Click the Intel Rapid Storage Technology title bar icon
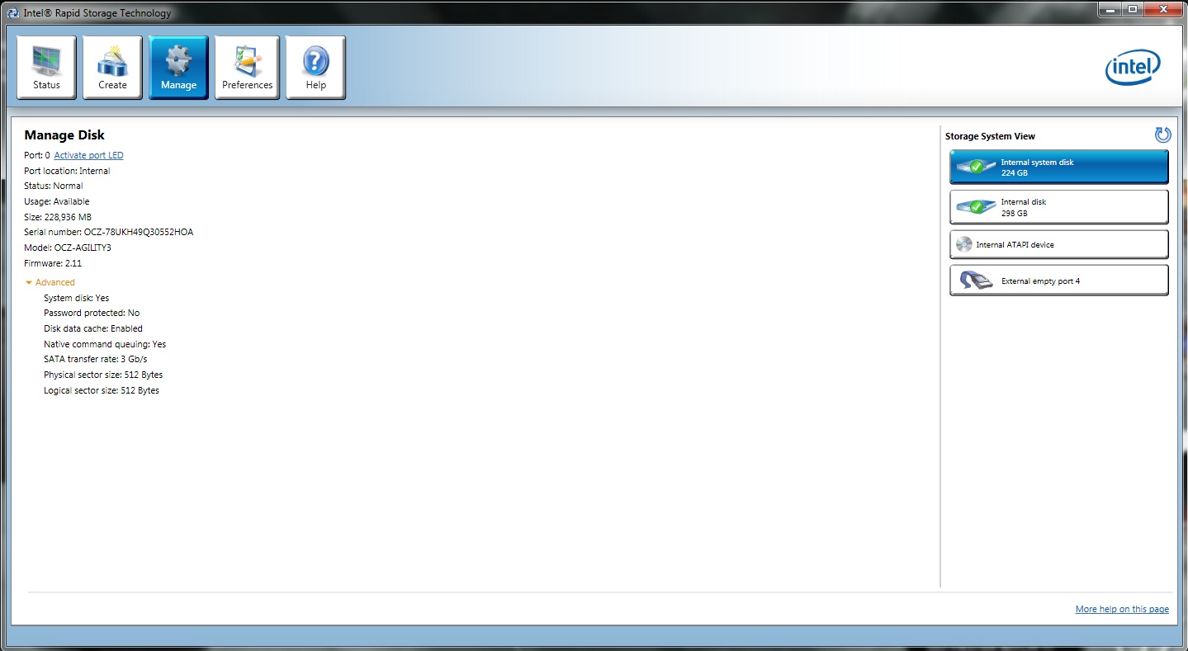 [13, 12]
